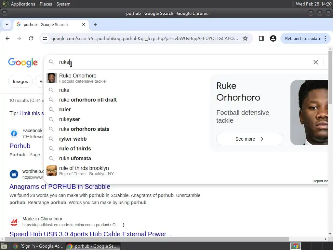Click Limit this search tip link

point(32,113)
